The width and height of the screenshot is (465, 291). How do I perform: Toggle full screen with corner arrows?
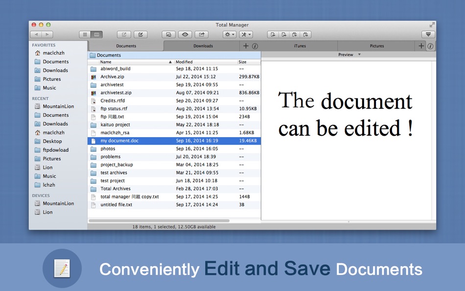coord(432,25)
